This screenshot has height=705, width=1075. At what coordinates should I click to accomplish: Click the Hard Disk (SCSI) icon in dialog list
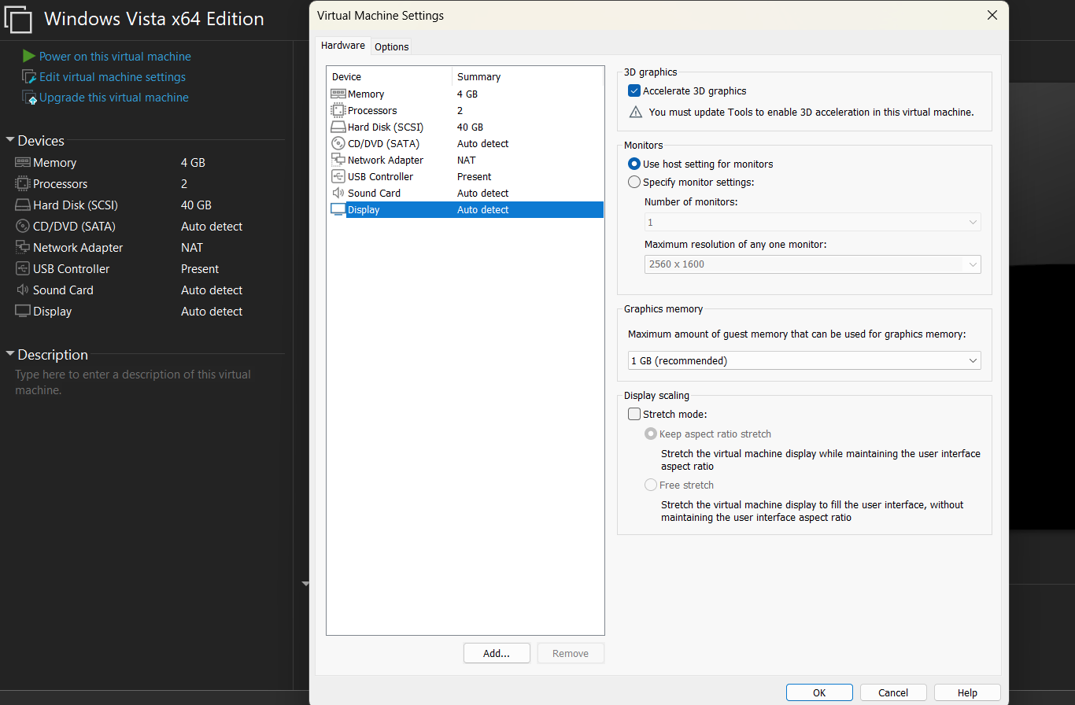pos(338,127)
